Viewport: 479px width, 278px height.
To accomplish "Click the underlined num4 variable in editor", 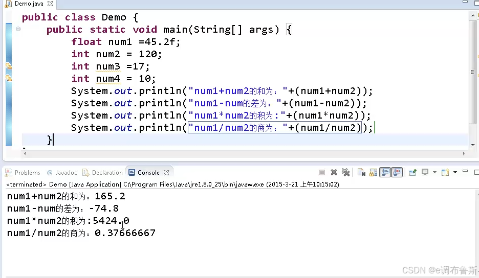I will pos(108,79).
